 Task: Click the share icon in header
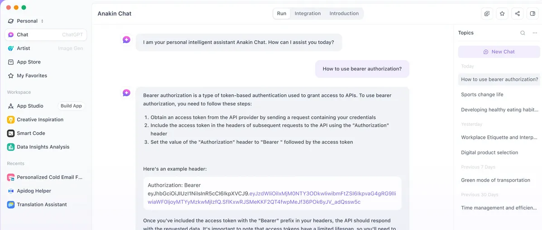[x=517, y=14]
